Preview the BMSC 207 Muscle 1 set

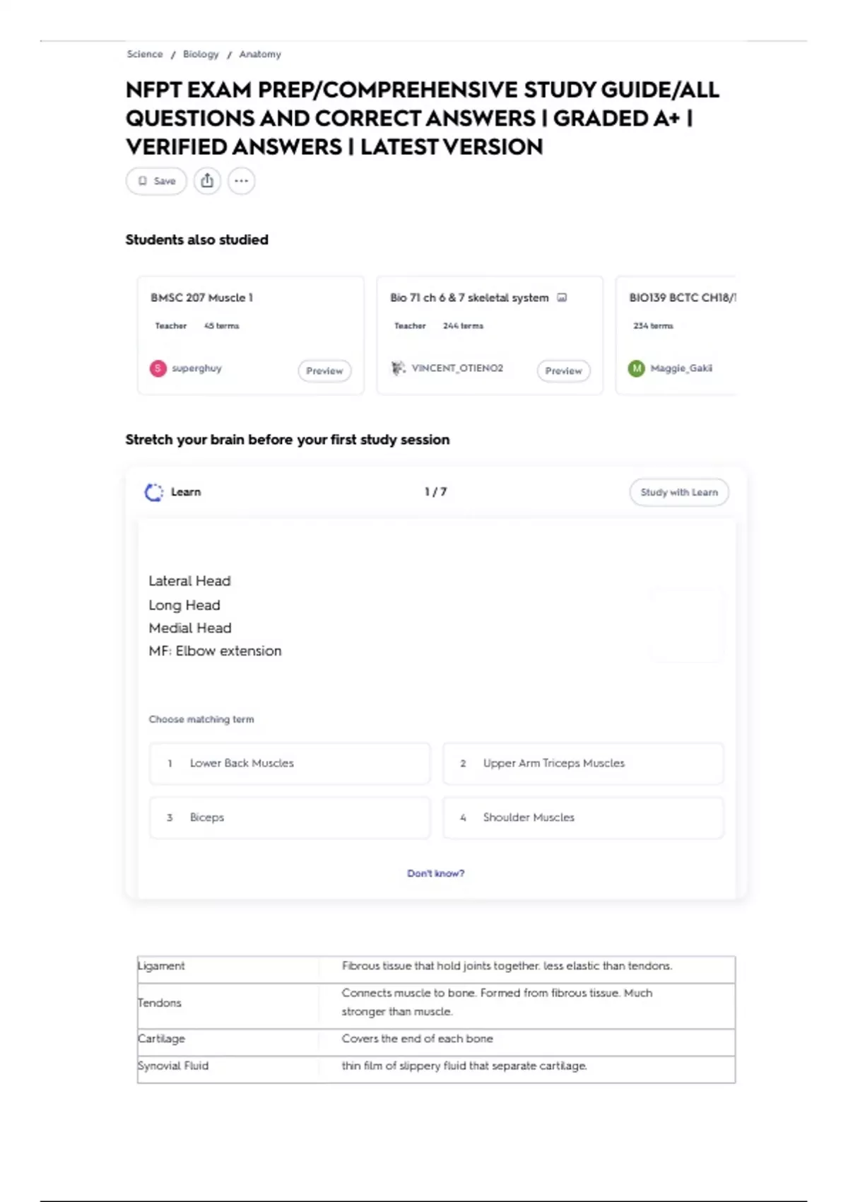coord(324,370)
